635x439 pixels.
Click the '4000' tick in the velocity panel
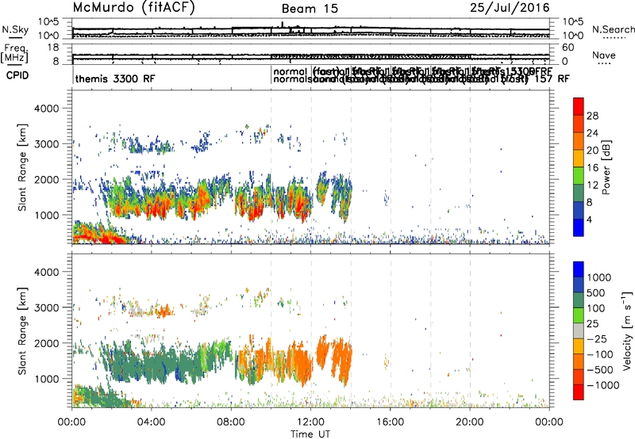tap(46, 272)
